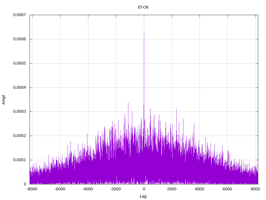Click the -2000 x-axis tick label

coord(116,189)
